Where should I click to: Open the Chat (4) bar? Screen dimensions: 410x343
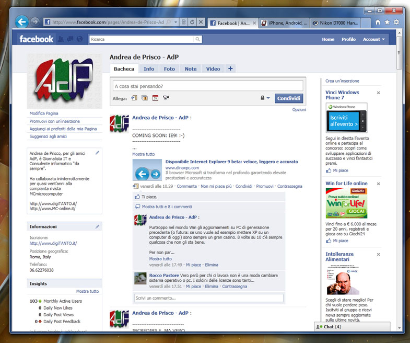[352, 327]
